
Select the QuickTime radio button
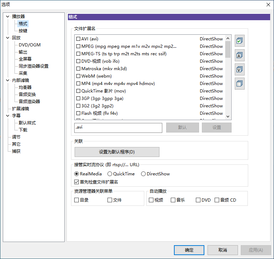click(x=110, y=174)
